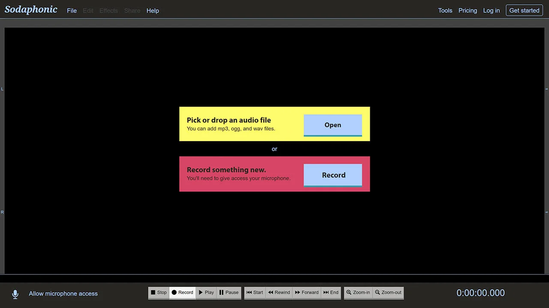Zoom-out of the waveform
Screen dimensions: 549x308
pyautogui.click(x=388, y=293)
